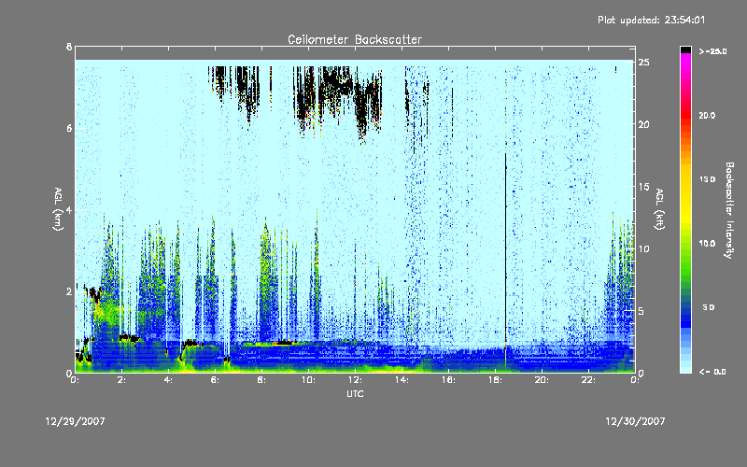Pick the black cap atop the colorbar
This screenshot has height=467, width=747.
[x=685, y=50]
